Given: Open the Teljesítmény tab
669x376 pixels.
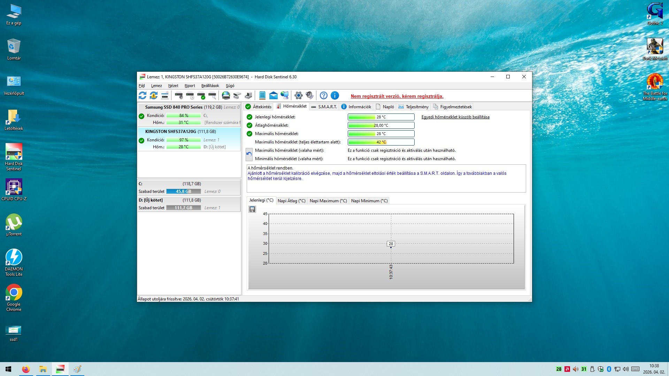Looking at the screenshot, I should [414, 107].
